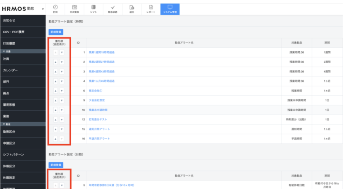
Task: Open 休暇区分 in the sidebar
Action: tap(23, 166)
